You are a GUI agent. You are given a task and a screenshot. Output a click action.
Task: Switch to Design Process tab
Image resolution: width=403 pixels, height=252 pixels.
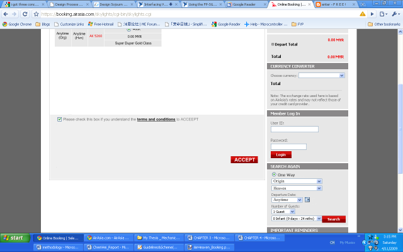tap(69, 4)
